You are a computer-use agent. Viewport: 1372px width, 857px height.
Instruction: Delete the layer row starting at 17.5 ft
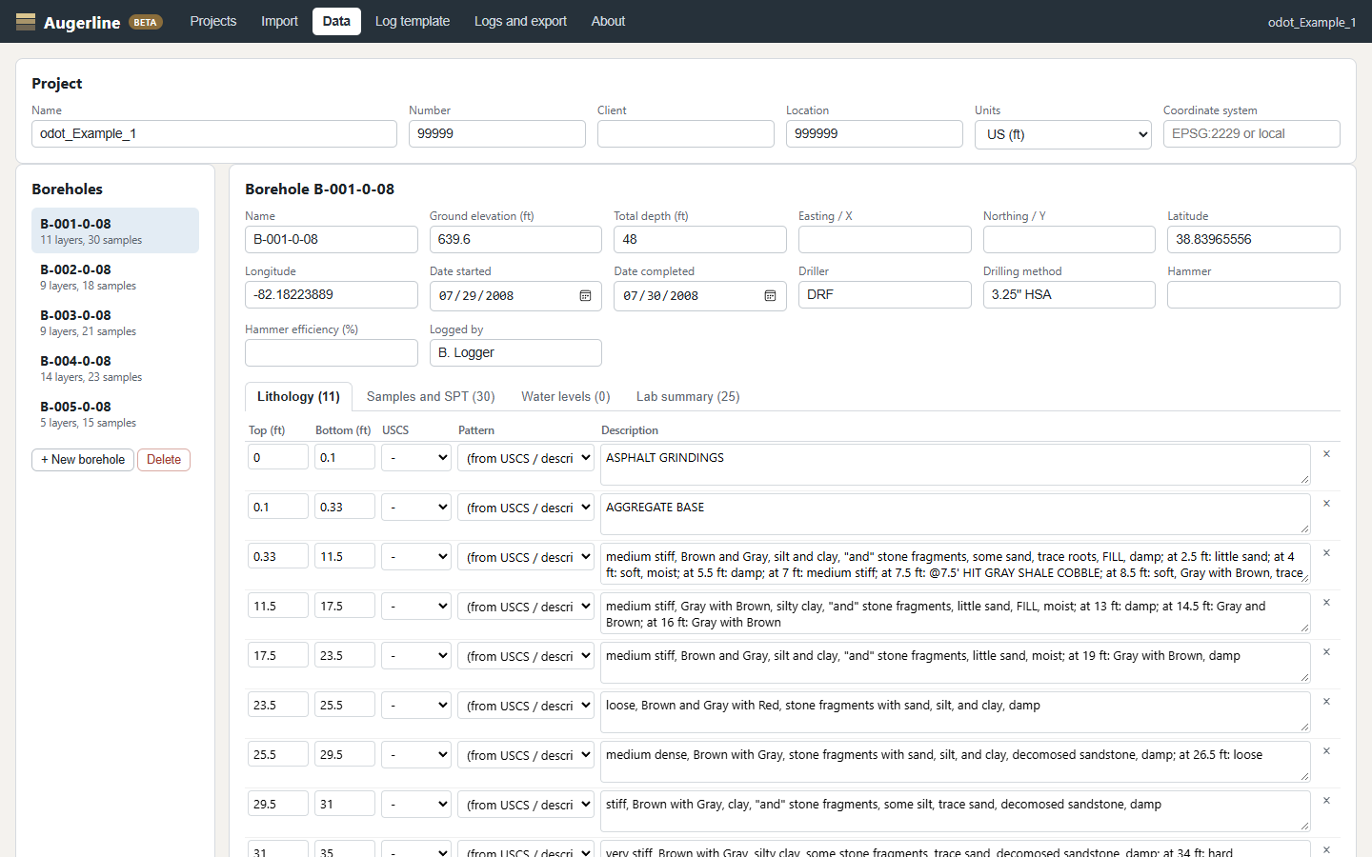tap(1326, 652)
